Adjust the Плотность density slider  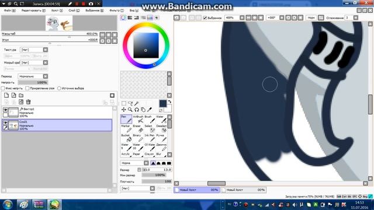tap(157, 181)
